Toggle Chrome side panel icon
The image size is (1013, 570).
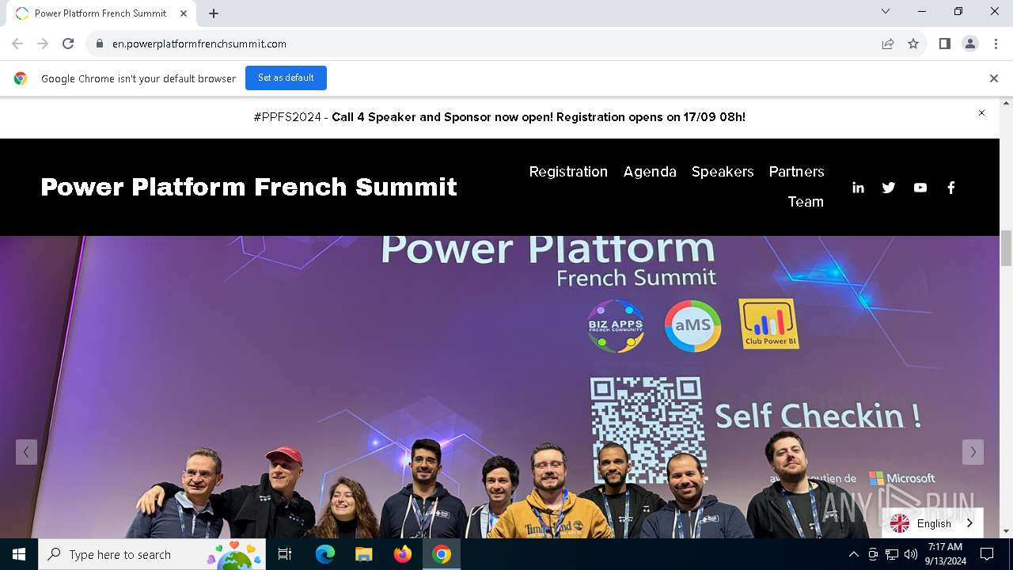point(944,44)
